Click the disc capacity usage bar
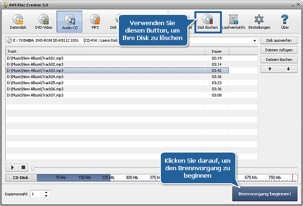 click(x=167, y=178)
